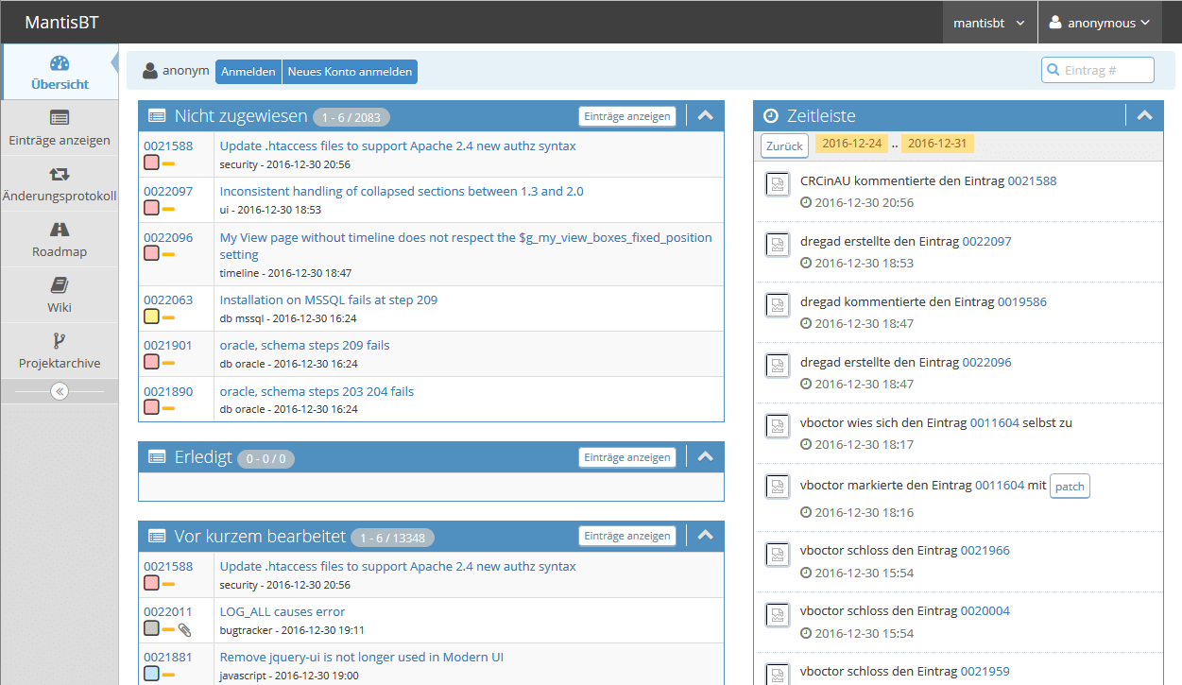The image size is (1182, 685).
Task: Click avatar beside dregad erstellte 0022097
Action: click(x=778, y=246)
